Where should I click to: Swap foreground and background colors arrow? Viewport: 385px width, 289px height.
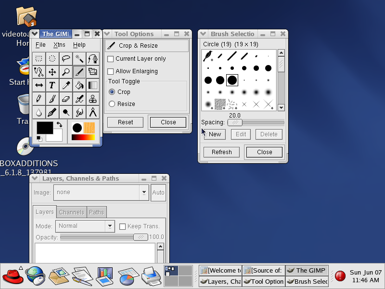click(x=59, y=125)
